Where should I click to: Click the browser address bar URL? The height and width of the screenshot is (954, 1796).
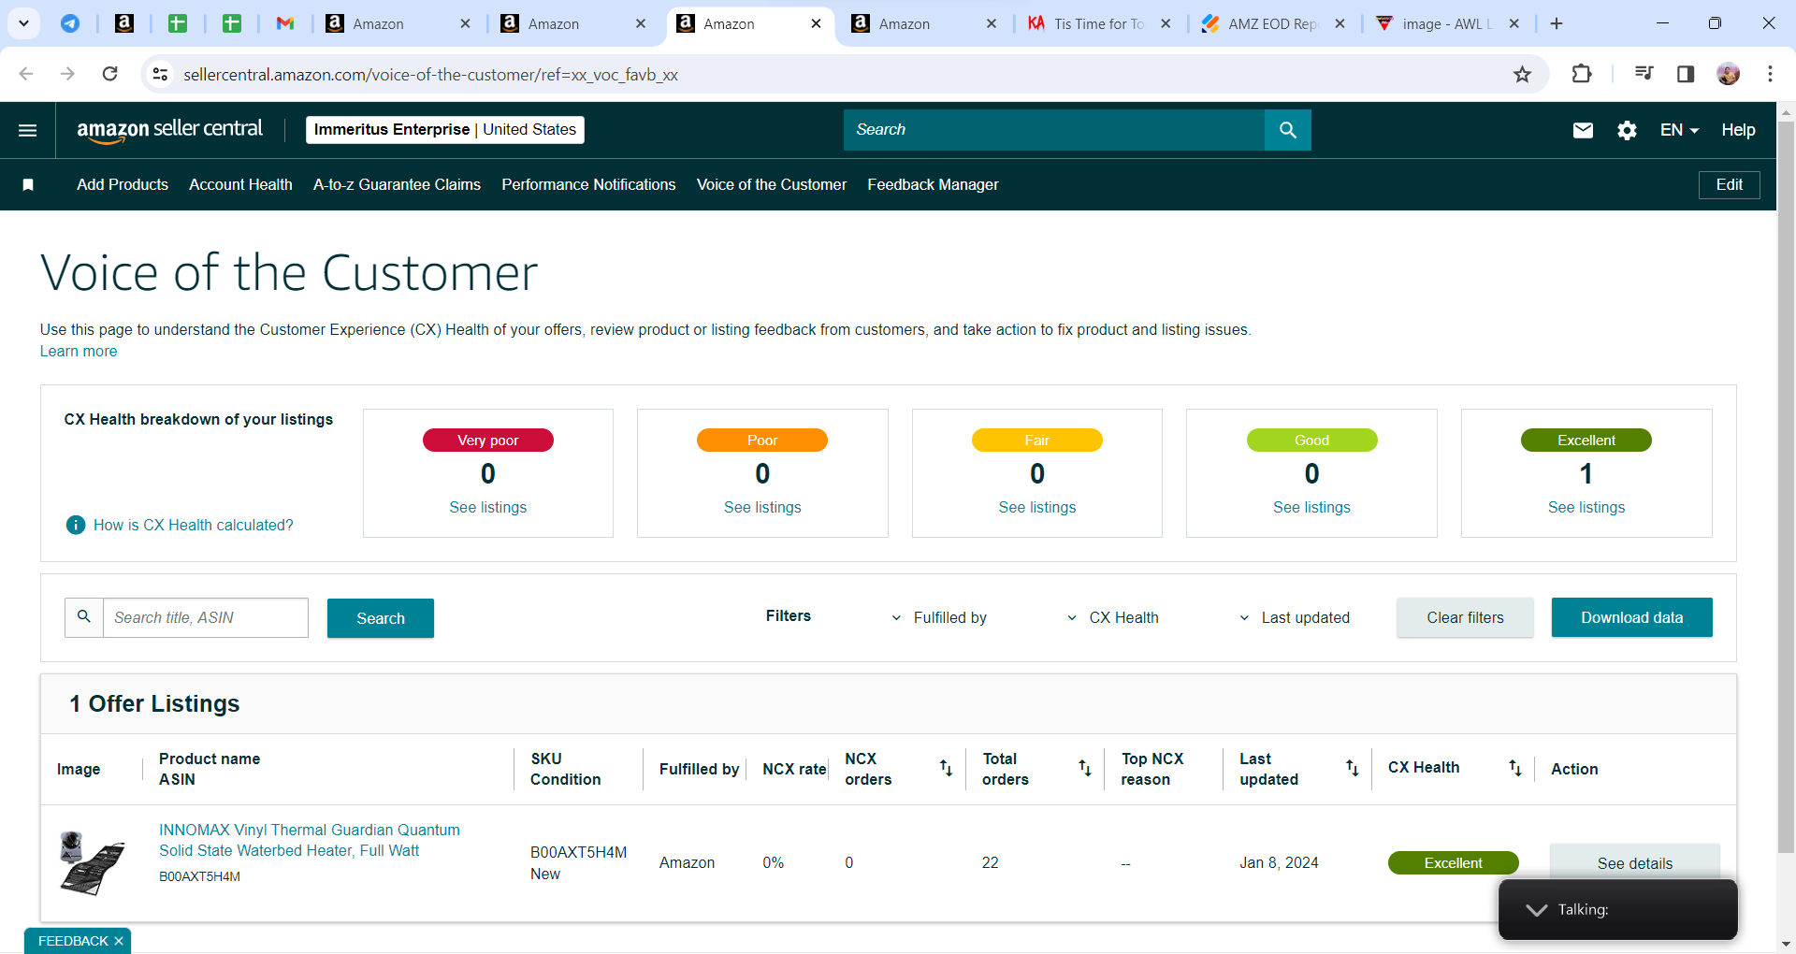(430, 75)
